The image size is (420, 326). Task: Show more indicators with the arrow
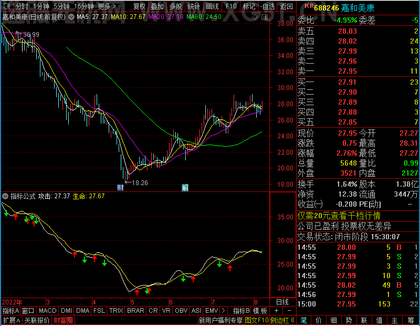(x=224, y=311)
